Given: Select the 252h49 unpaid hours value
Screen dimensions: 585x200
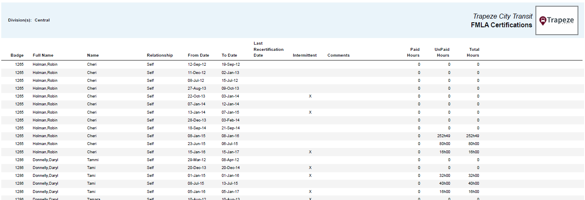Looking at the screenshot, I should point(443,136).
